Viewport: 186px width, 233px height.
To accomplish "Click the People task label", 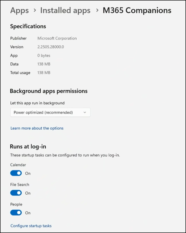I will click(16, 204).
